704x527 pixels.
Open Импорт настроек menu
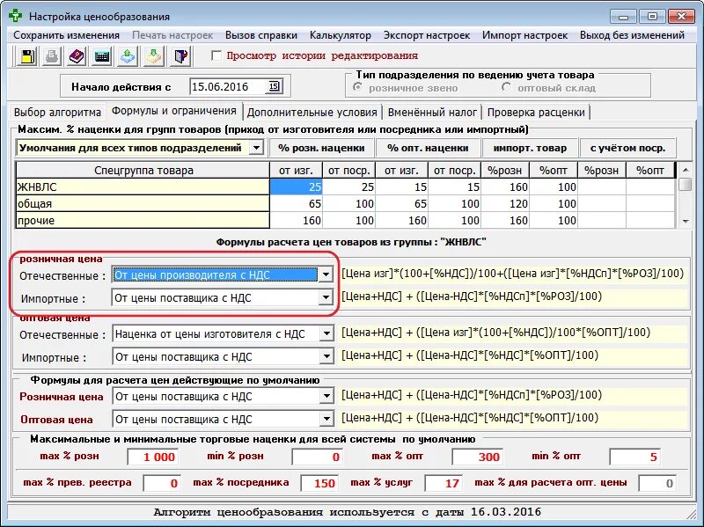524,35
